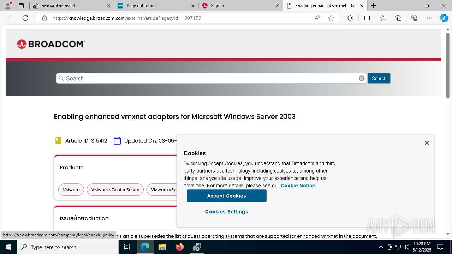Click the browser address bar URL
The width and height of the screenshot is (452, 254).
coord(127,18)
